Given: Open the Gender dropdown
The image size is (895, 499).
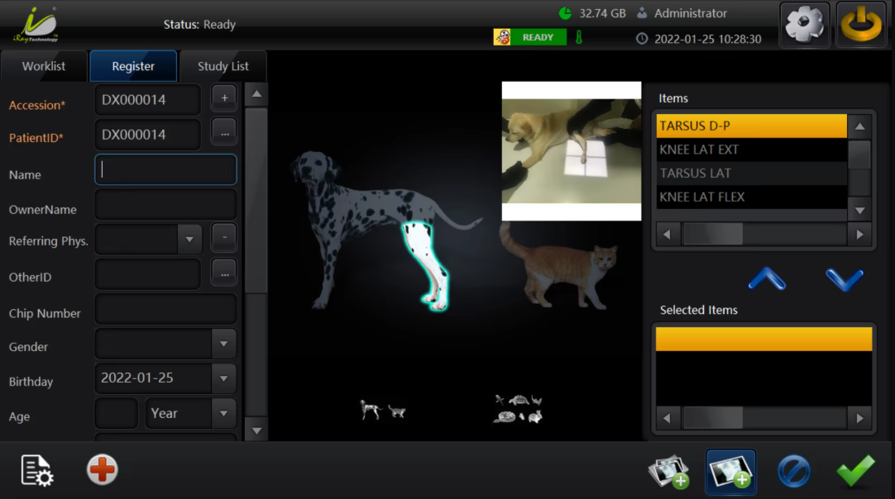Looking at the screenshot, I should 222,344.
